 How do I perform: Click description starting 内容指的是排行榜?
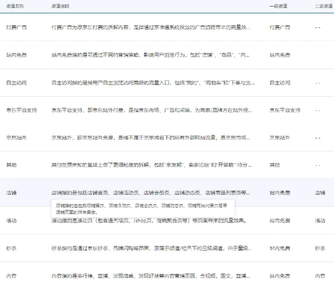151,276
